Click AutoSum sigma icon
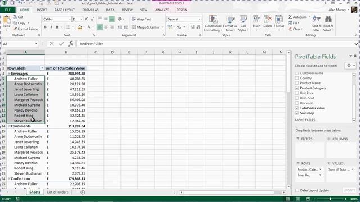The width and height of the screenshot is (360, 202). coord(290,17)
